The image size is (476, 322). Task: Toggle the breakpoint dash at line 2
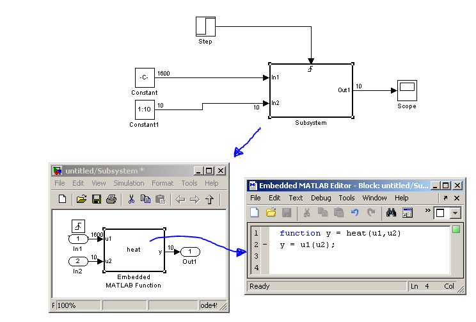pos(264,245)
